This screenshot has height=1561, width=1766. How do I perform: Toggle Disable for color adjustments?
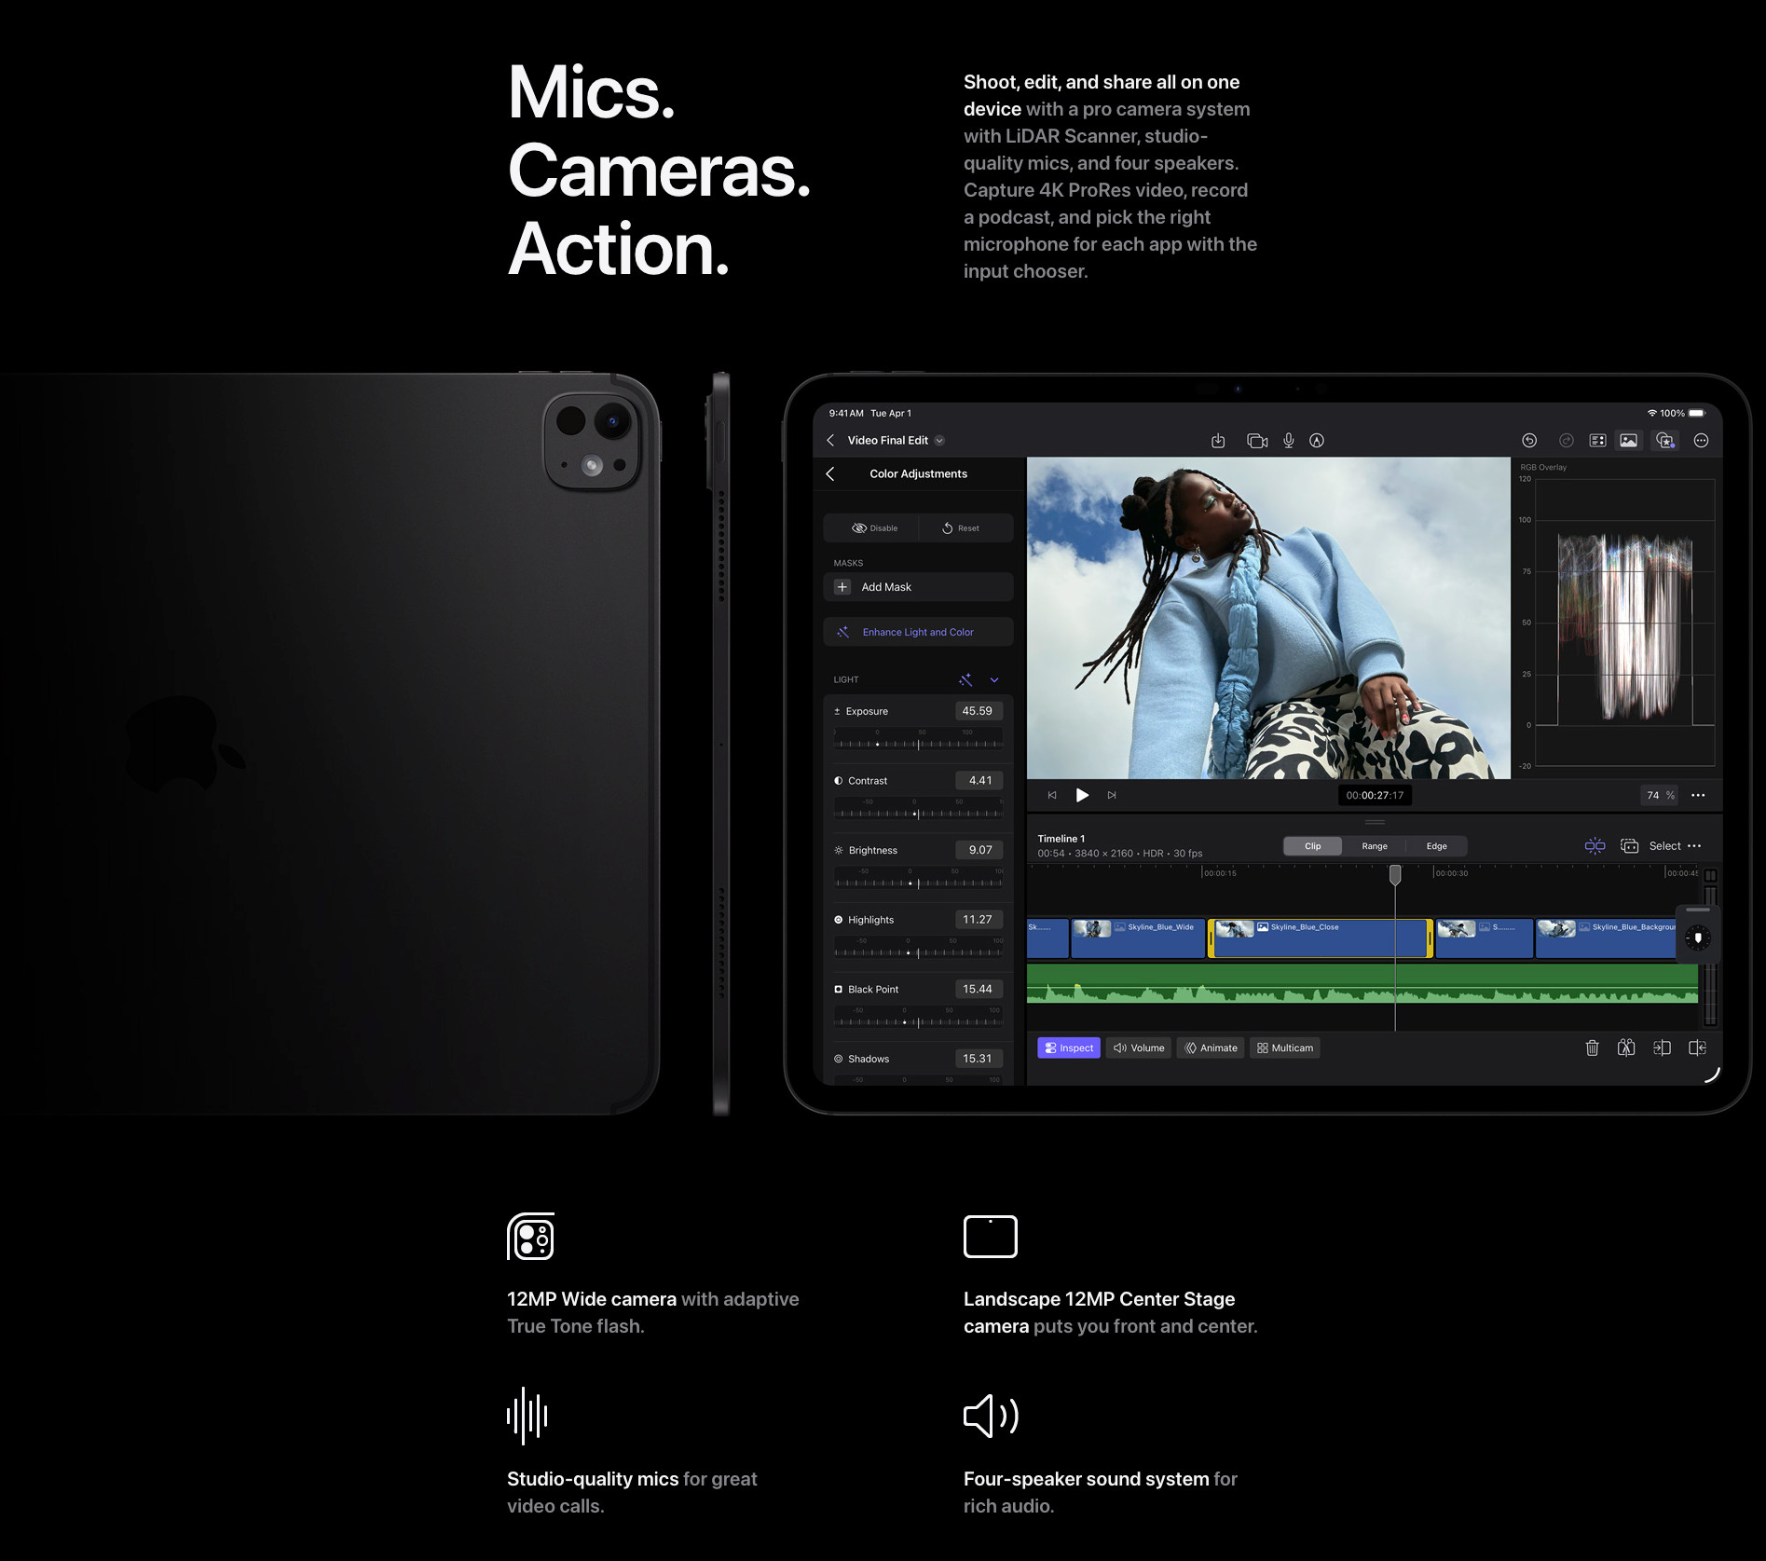(873, 528)
